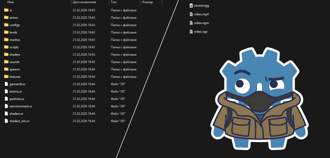Select the video.ogv file icon
The image size is (330, 158).
191,32
